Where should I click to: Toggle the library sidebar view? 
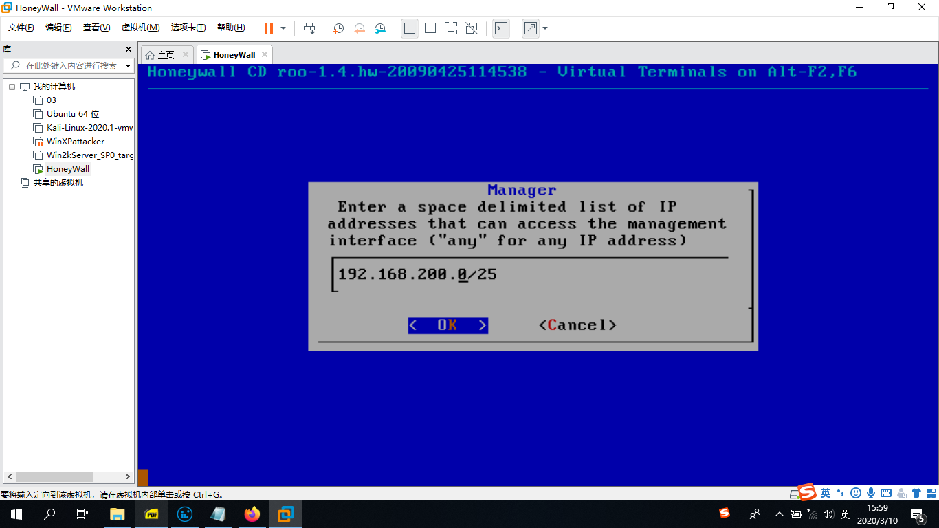pos(410,28)
